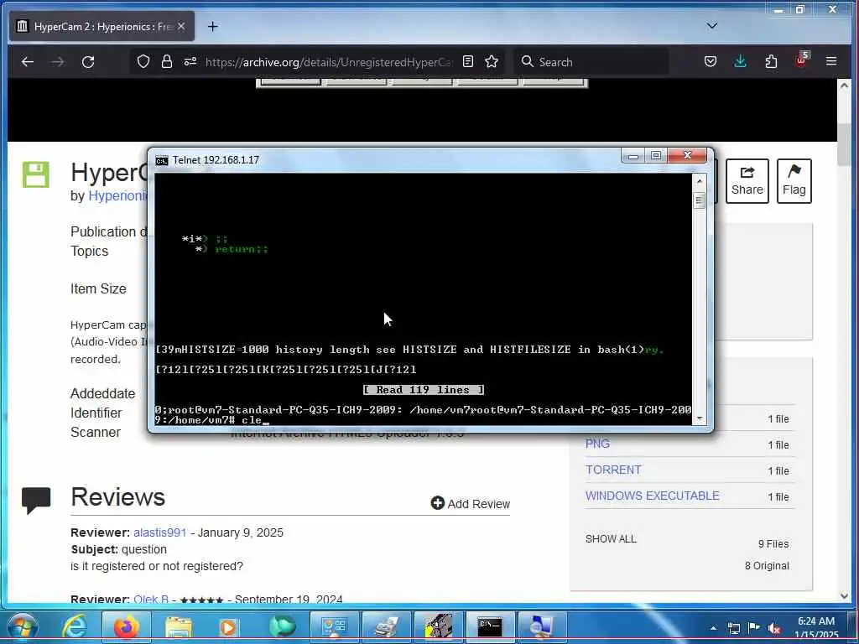The image size is (859, 644).
Task: Click the 8 Original files text
Action: coord(767,566)
